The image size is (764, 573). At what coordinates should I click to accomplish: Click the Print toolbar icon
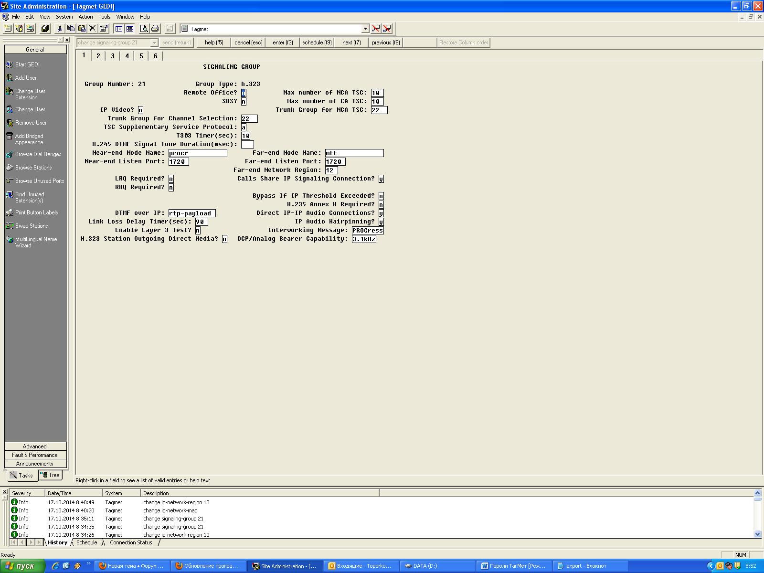pyautogui.click(x=155, y=29)
